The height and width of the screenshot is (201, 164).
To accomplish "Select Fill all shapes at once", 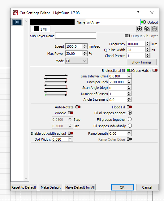I will pos(130,113).
